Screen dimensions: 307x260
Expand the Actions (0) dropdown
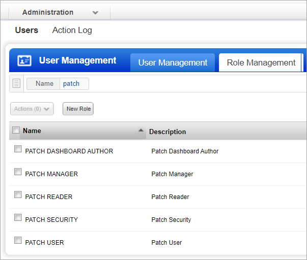[x=32, y=109]
